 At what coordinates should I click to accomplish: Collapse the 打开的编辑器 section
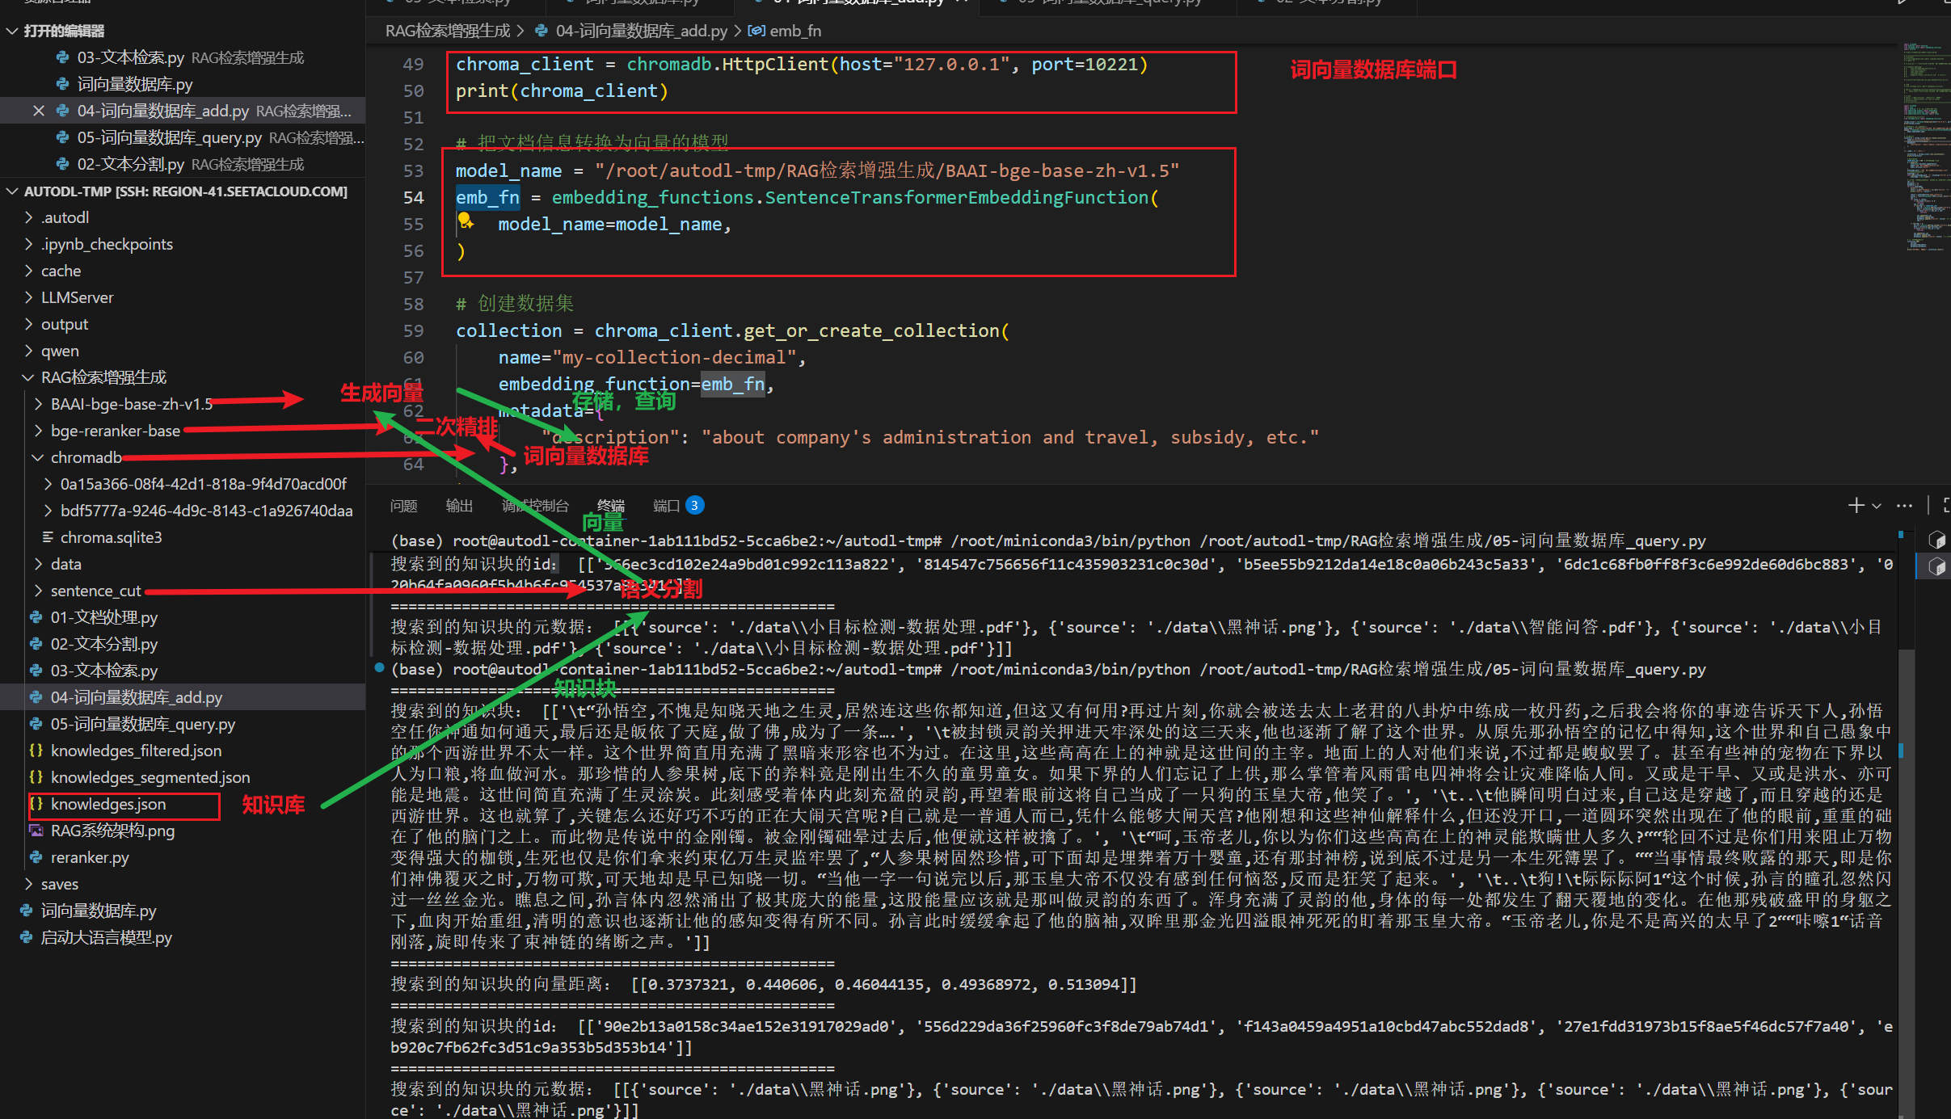13,31
